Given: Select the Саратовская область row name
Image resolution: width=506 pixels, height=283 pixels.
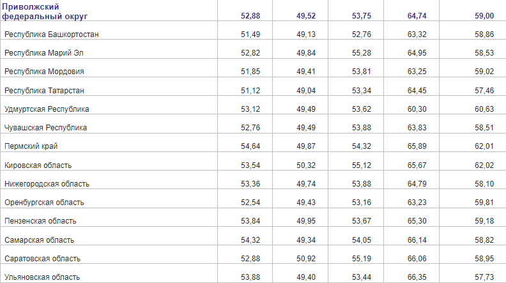Looking at the screenshot, I should [x=42, y=259].
